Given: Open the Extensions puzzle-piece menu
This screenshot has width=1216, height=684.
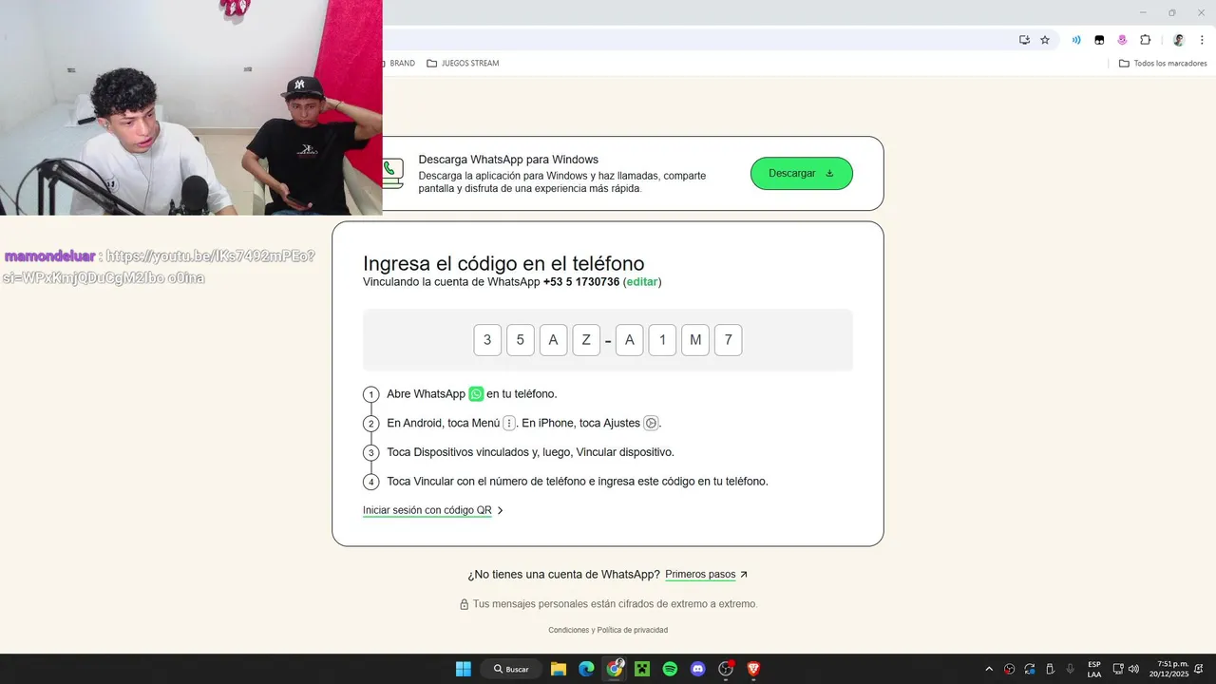Looking at the screenshot, I should click(1145, 40).
